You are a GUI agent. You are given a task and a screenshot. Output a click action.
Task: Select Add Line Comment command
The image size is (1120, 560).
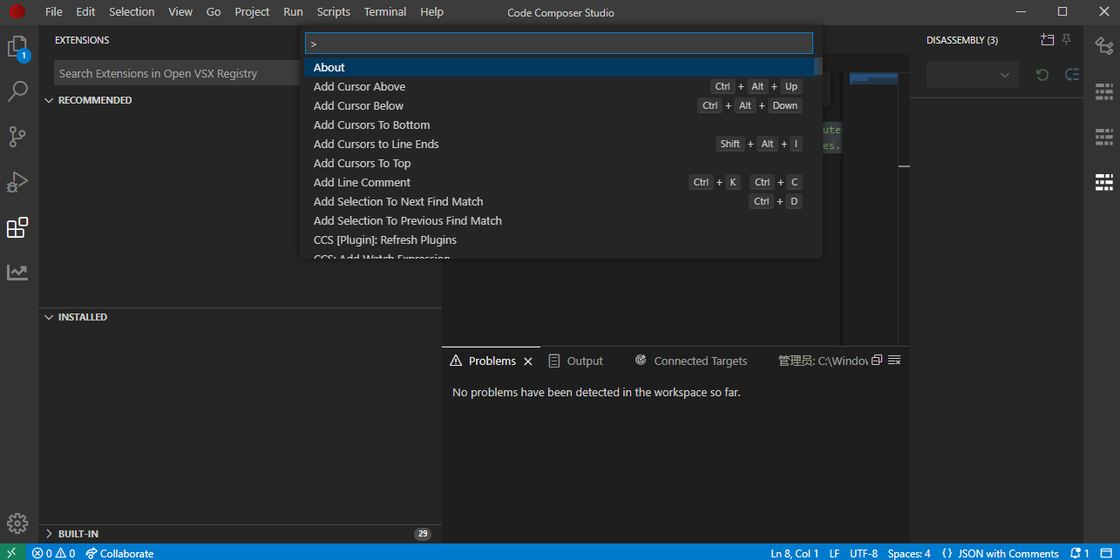559,182
